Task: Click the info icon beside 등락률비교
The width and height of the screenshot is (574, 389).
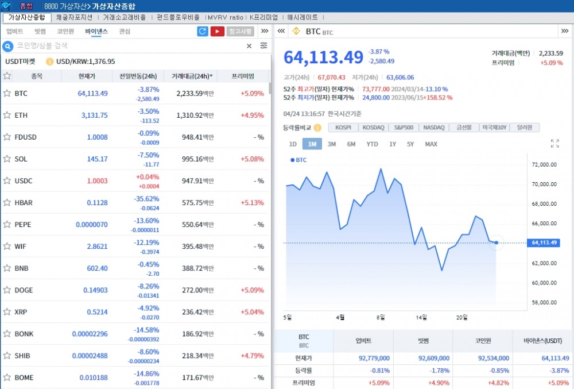Action: click(317, 128)
